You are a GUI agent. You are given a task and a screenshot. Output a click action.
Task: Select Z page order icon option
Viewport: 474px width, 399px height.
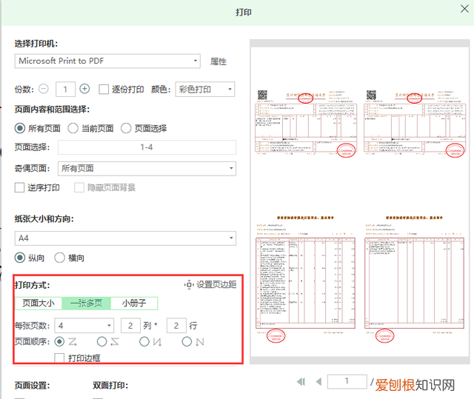(x=59, y=341)
